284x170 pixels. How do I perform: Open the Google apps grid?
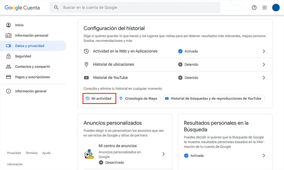[x=265, y=7]
